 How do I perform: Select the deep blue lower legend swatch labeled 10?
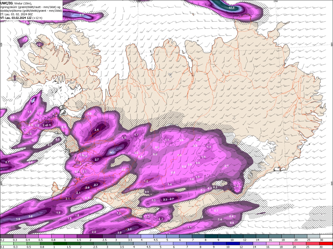pyautogui.click(x=233, y=244)
